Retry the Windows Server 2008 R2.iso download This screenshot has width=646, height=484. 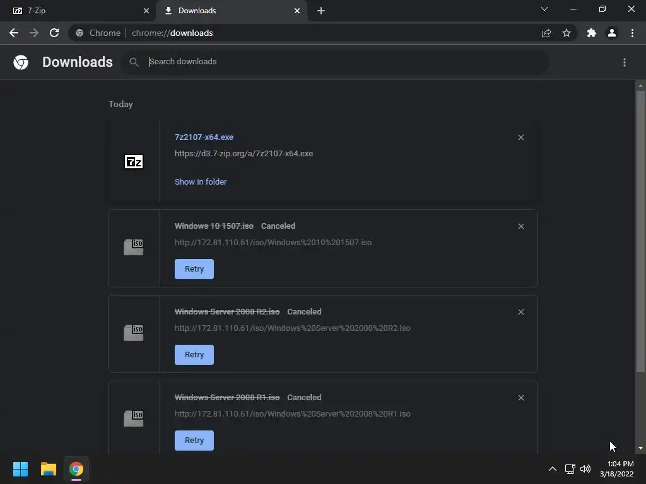point(194,354)
